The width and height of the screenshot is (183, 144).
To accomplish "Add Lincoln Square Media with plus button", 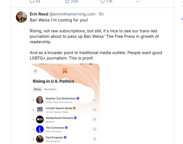I will [x=94, y=110].
